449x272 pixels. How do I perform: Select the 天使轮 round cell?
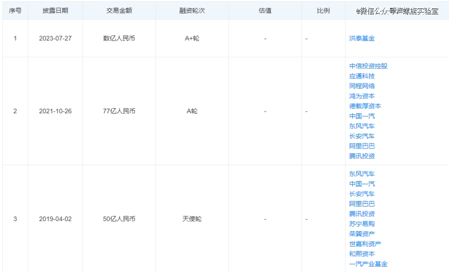(x=192, y=219)
